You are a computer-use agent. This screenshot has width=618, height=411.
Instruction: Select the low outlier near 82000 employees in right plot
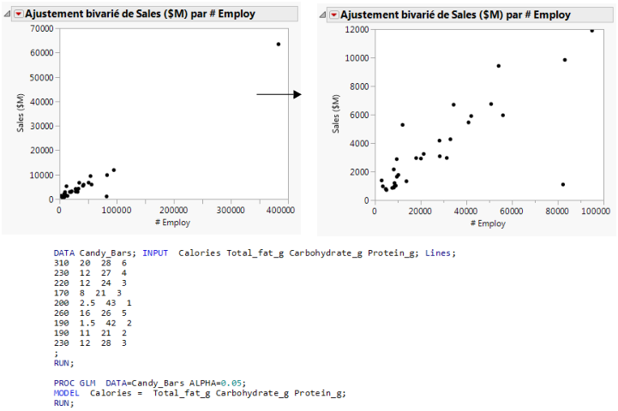[563, 184]
